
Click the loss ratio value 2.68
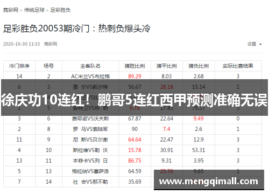pos(199,76)
